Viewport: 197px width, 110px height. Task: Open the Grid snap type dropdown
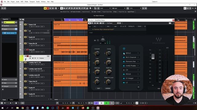pyautogui.click(x=105, y=8)
